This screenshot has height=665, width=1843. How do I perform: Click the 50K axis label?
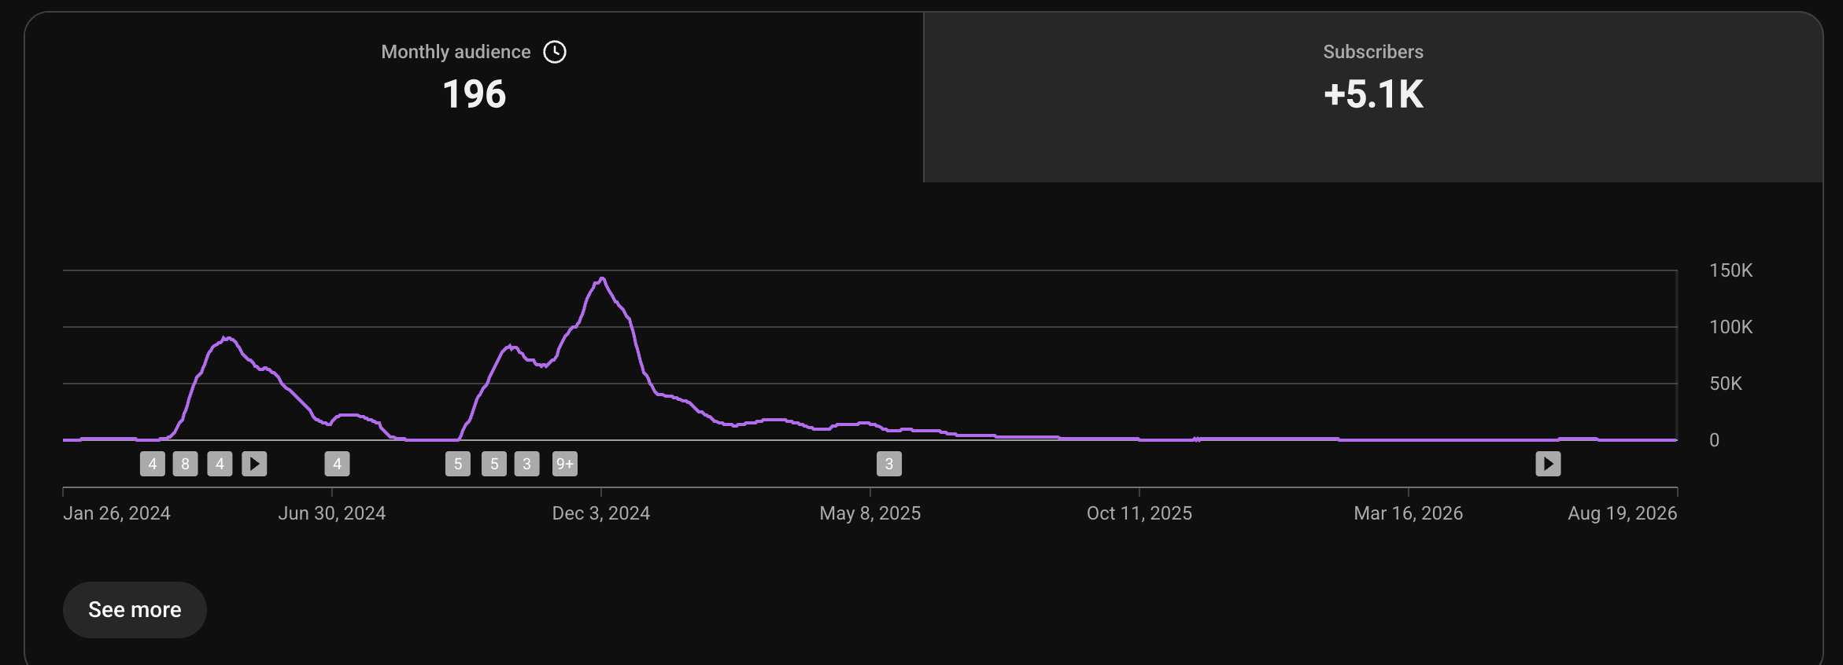click(x=1726, y=384)
